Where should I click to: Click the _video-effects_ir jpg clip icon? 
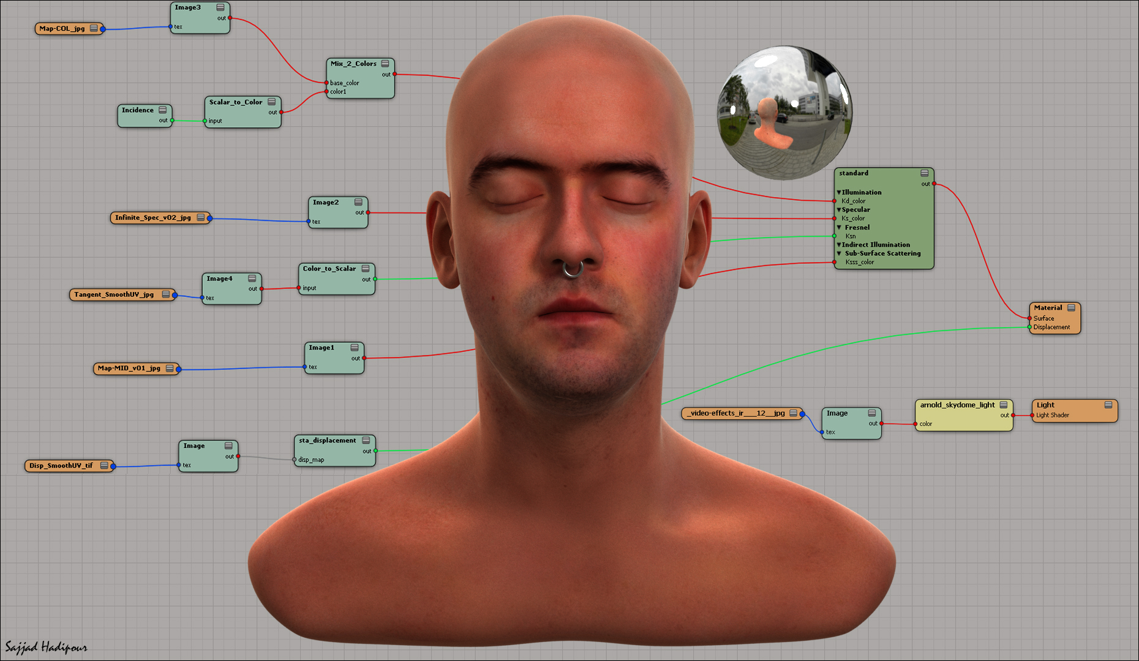(794, 413)
